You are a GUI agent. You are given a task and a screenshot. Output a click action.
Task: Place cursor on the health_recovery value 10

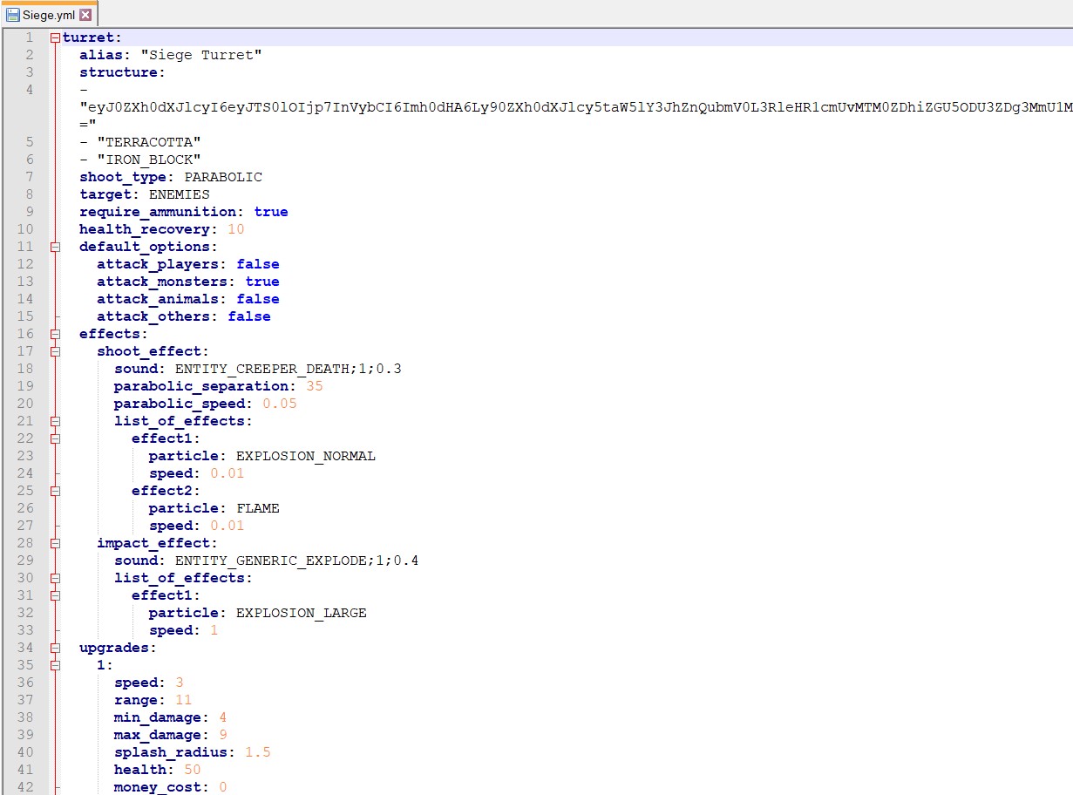pyautogui.click(x=235, y=229)
